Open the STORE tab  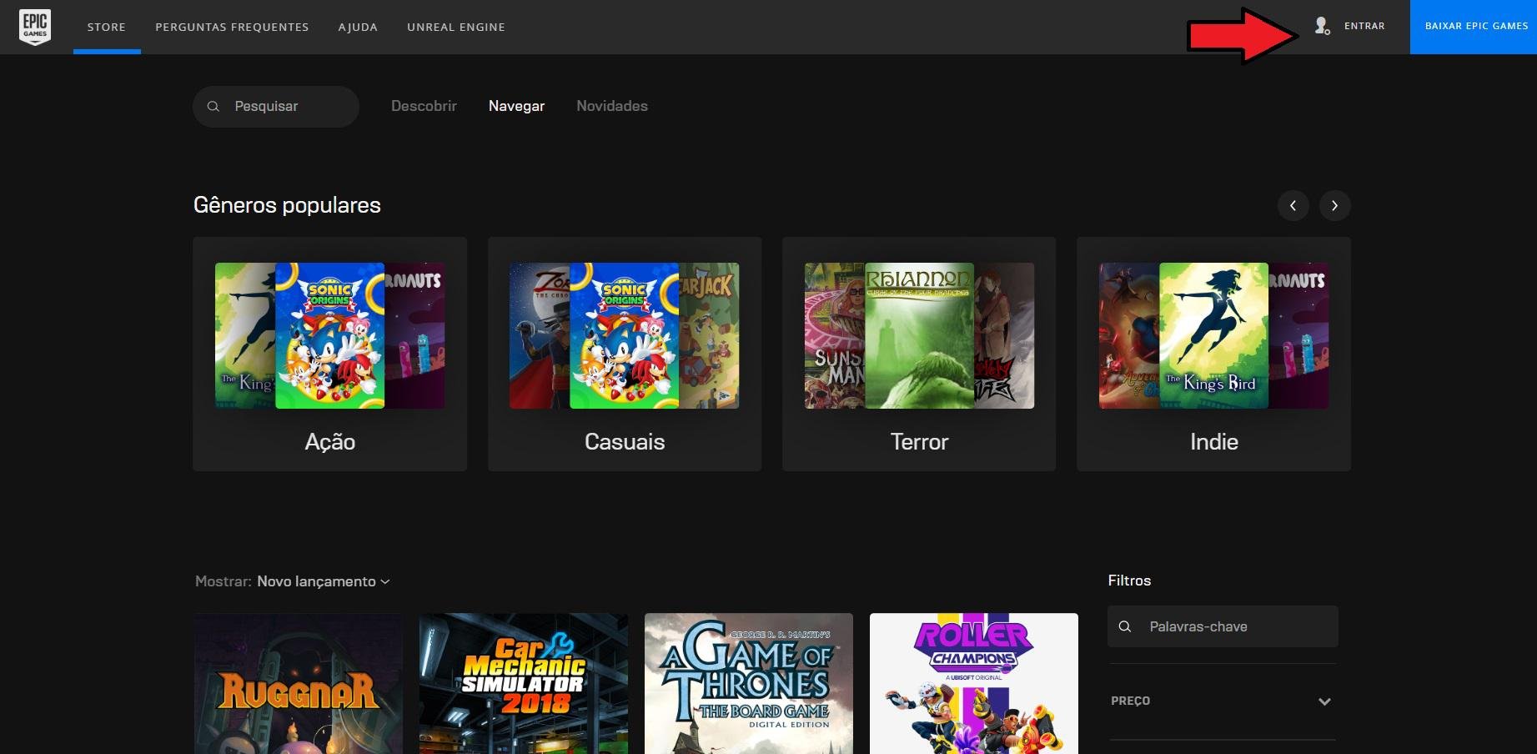click(x=107, y=27)
